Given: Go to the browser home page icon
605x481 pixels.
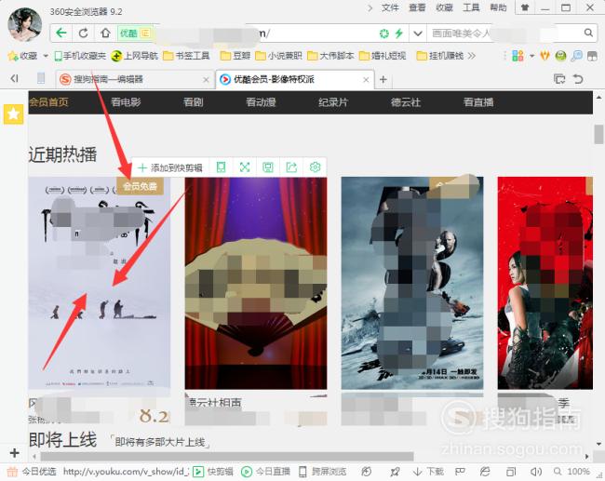Looking at the screenshot, I should pyautogui.click(x=105, y=33).
